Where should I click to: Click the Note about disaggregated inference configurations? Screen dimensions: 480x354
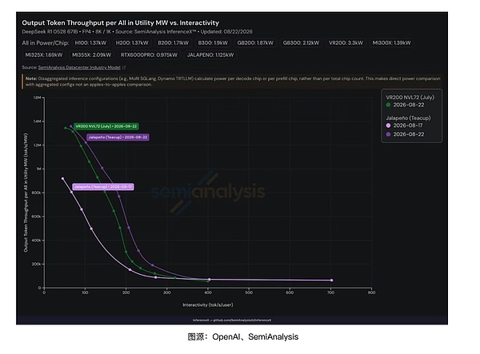(x=233, y=82)
